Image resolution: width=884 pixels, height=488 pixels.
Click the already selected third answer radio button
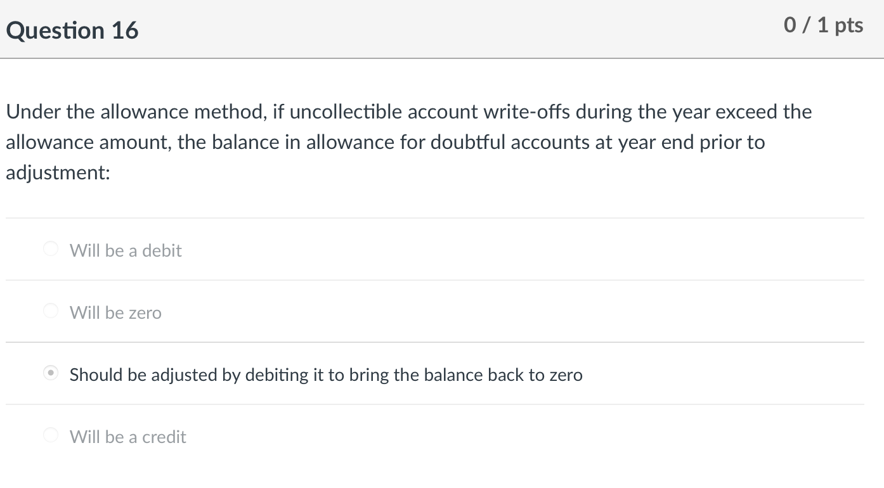pyautogui.click(x=50, y=373)
